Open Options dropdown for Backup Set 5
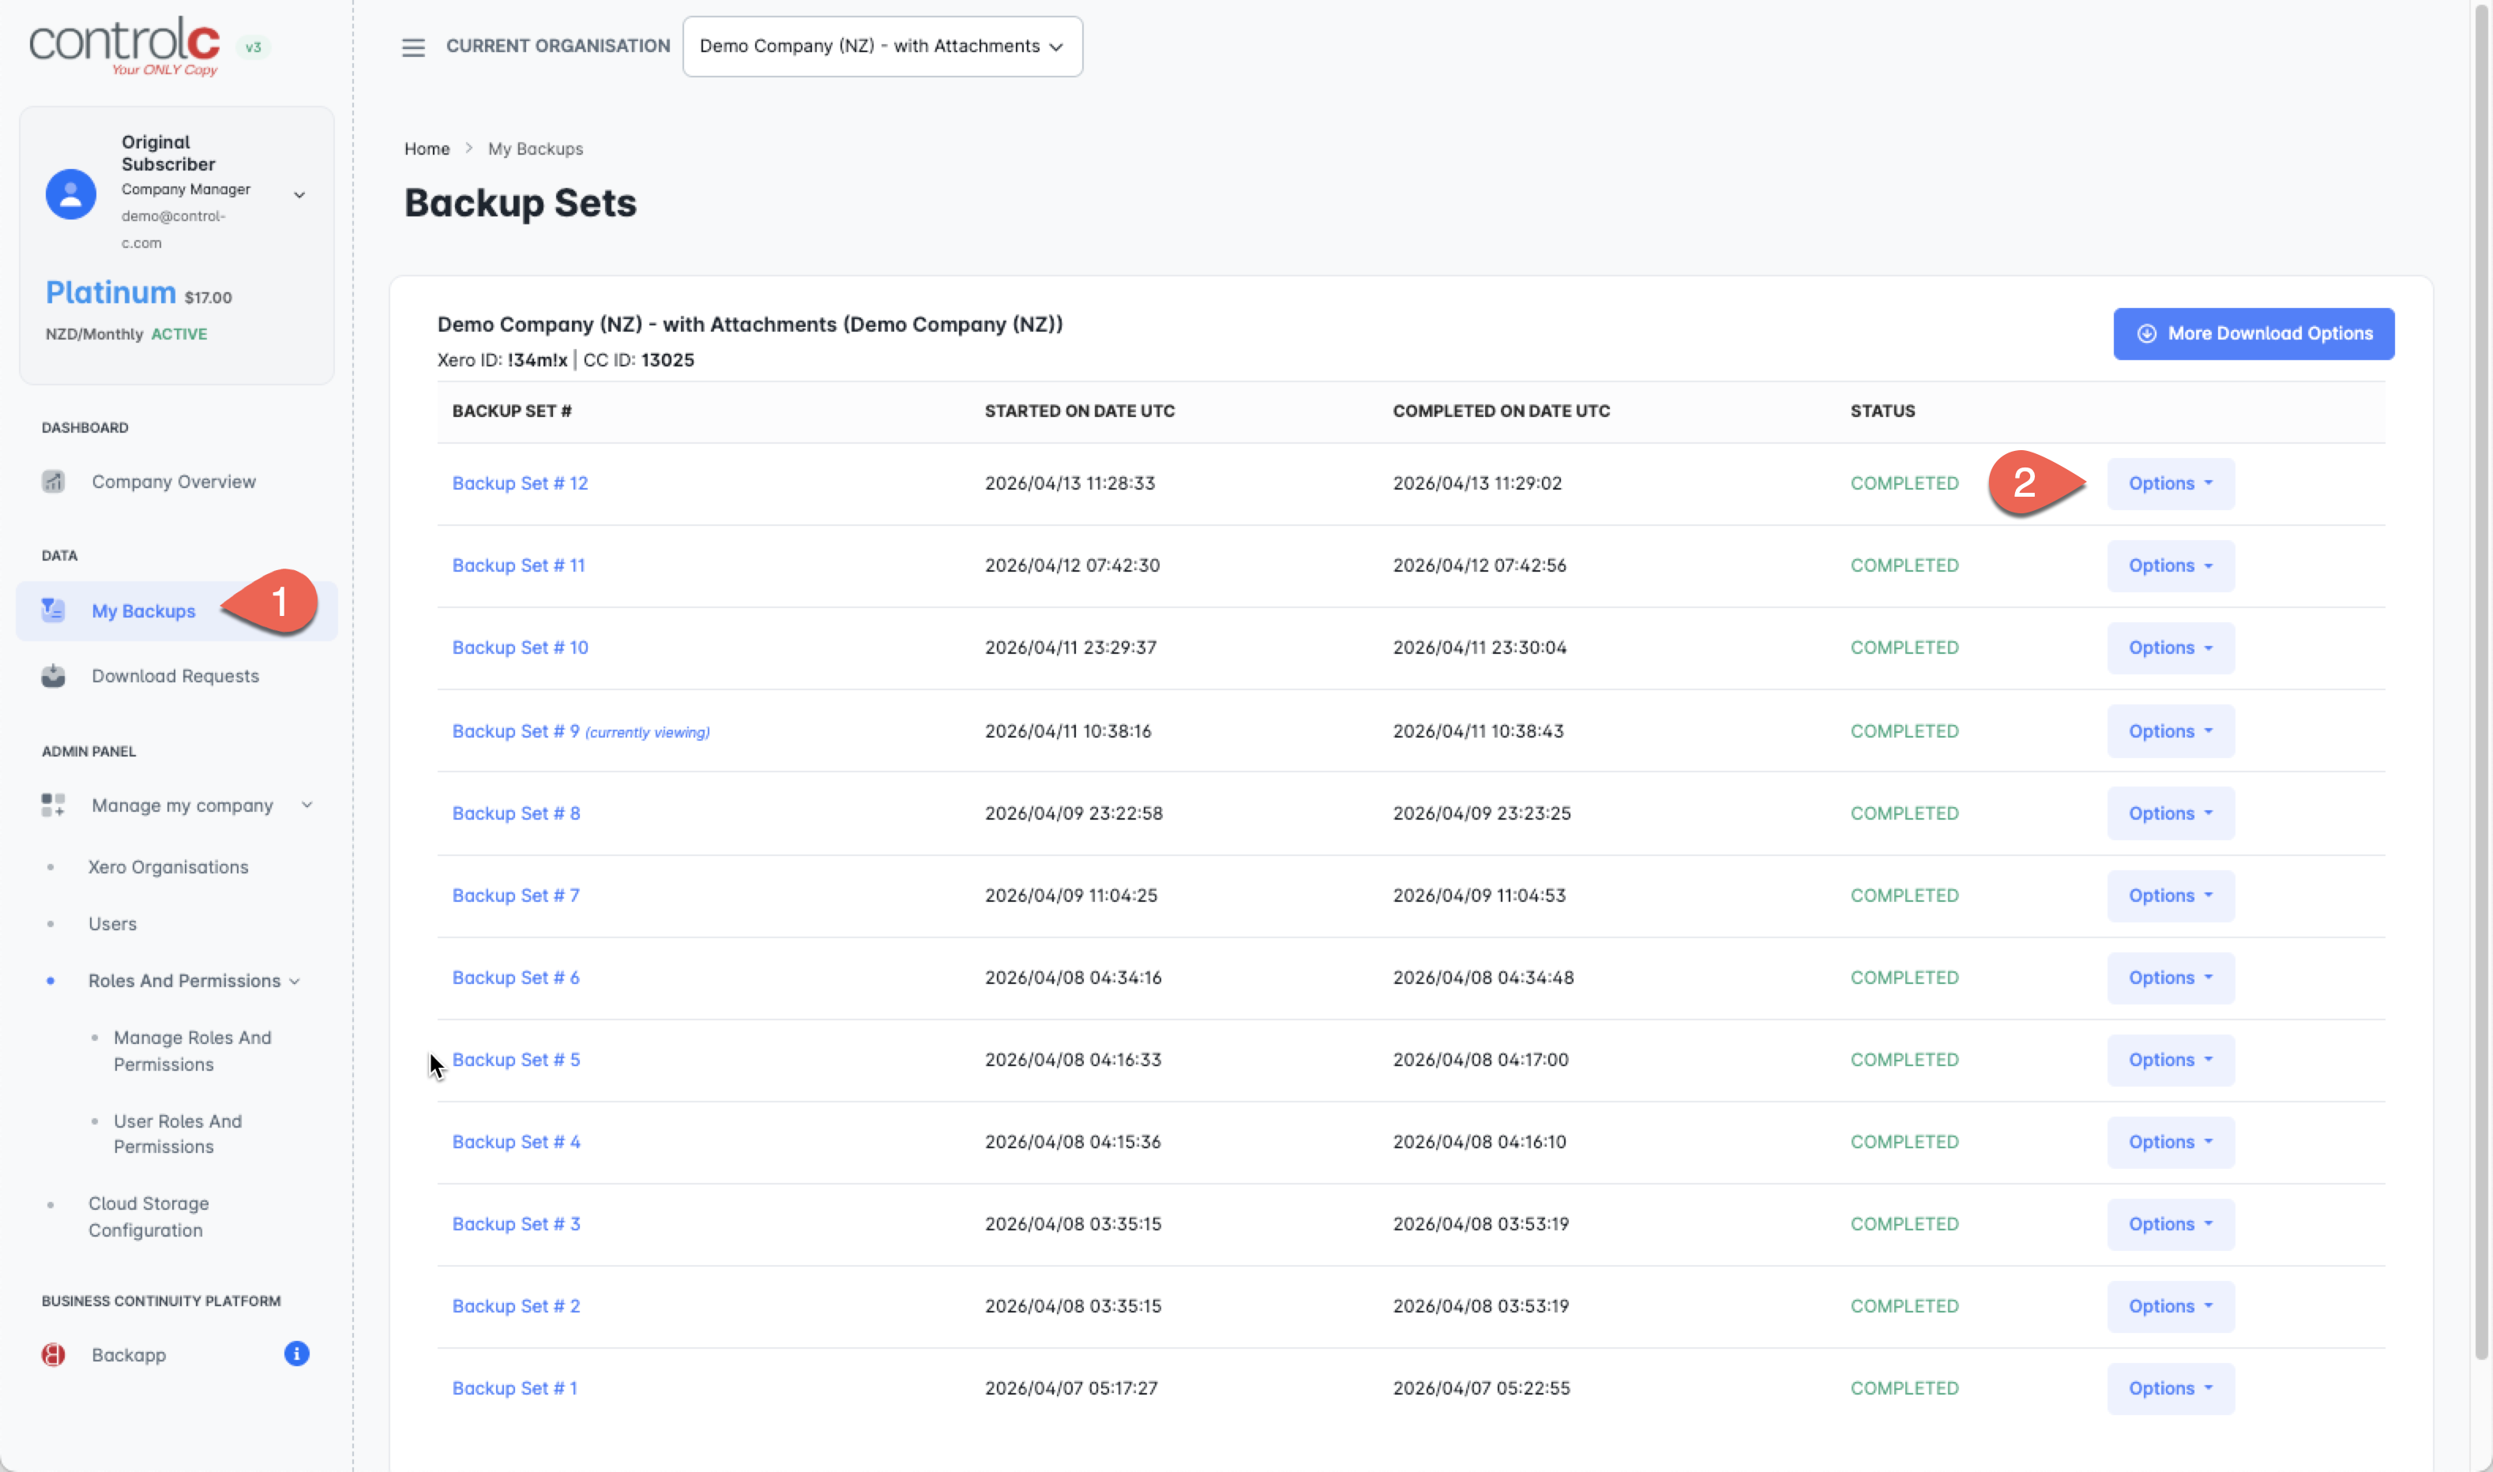The image size is (2493, 1472). (2170, 1061)
